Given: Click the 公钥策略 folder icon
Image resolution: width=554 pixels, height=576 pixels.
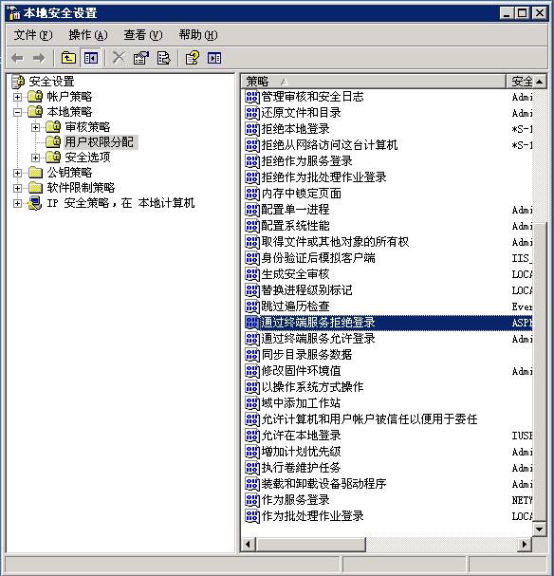Looking at the screenshot, I should coord(36,173).
